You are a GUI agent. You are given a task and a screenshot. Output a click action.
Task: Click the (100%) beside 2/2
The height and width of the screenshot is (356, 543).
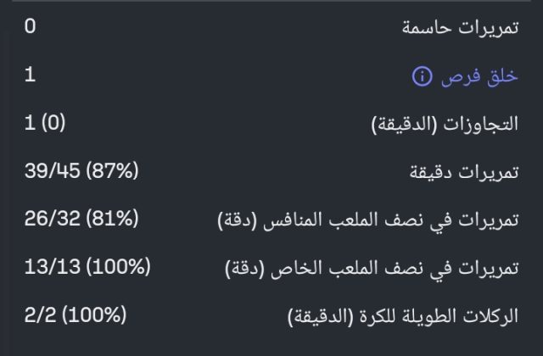pyautogui.click(x=94, y=316)
